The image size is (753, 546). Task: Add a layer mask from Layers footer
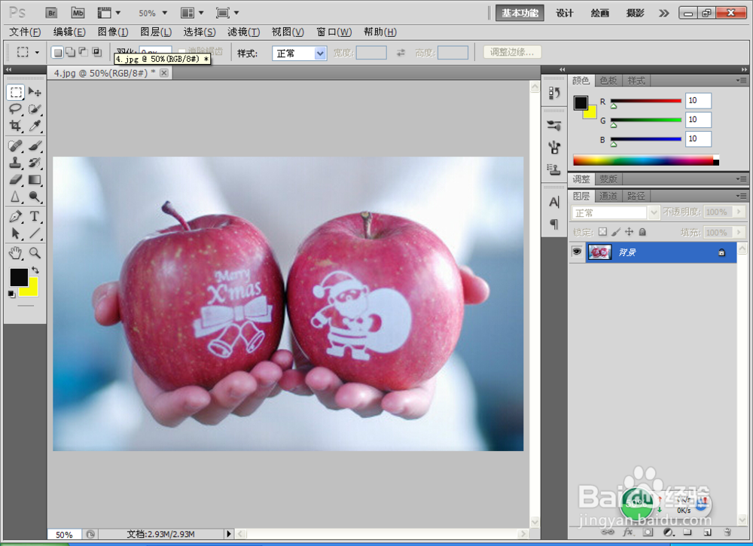coord(648,532)
